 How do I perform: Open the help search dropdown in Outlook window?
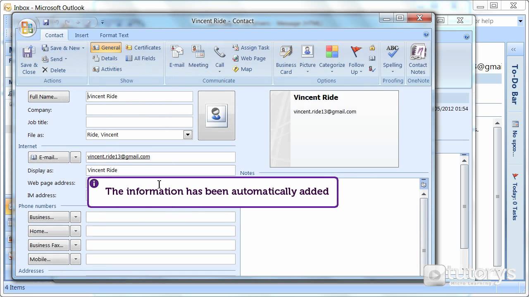[x=520, y=21]
